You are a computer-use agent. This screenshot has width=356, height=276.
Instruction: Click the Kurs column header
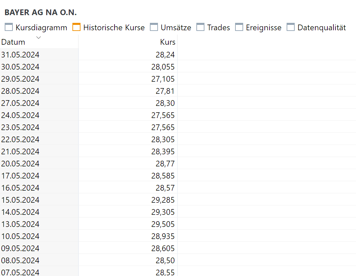pyautogui.click(x=168, y=42)
